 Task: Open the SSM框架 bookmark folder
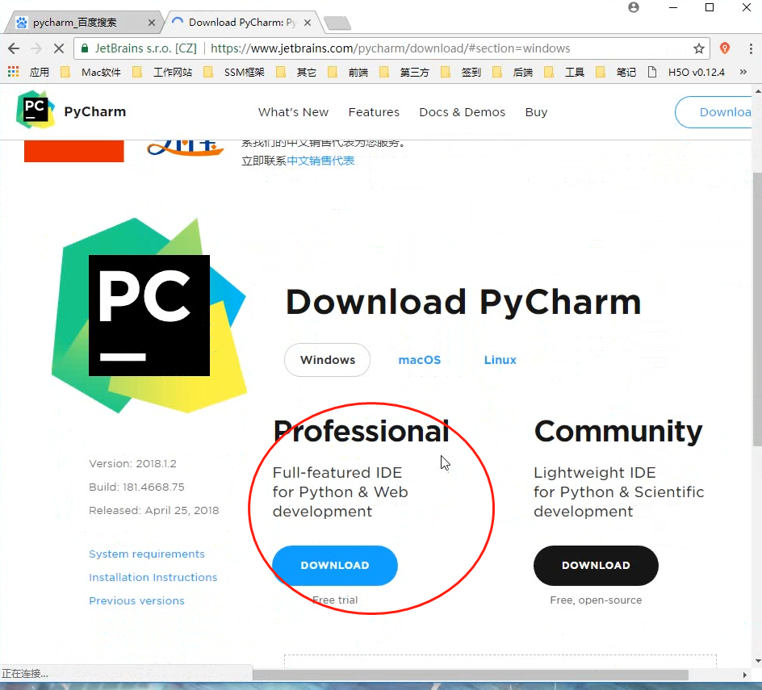234,73
